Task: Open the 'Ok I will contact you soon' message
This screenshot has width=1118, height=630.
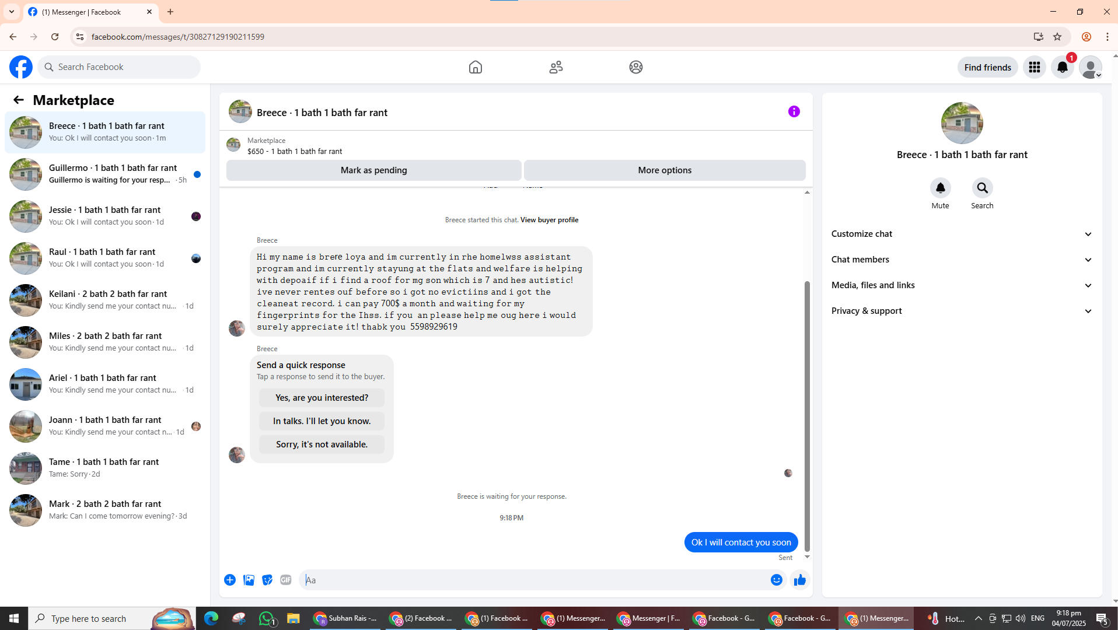Action: click(x=741, y=542)
